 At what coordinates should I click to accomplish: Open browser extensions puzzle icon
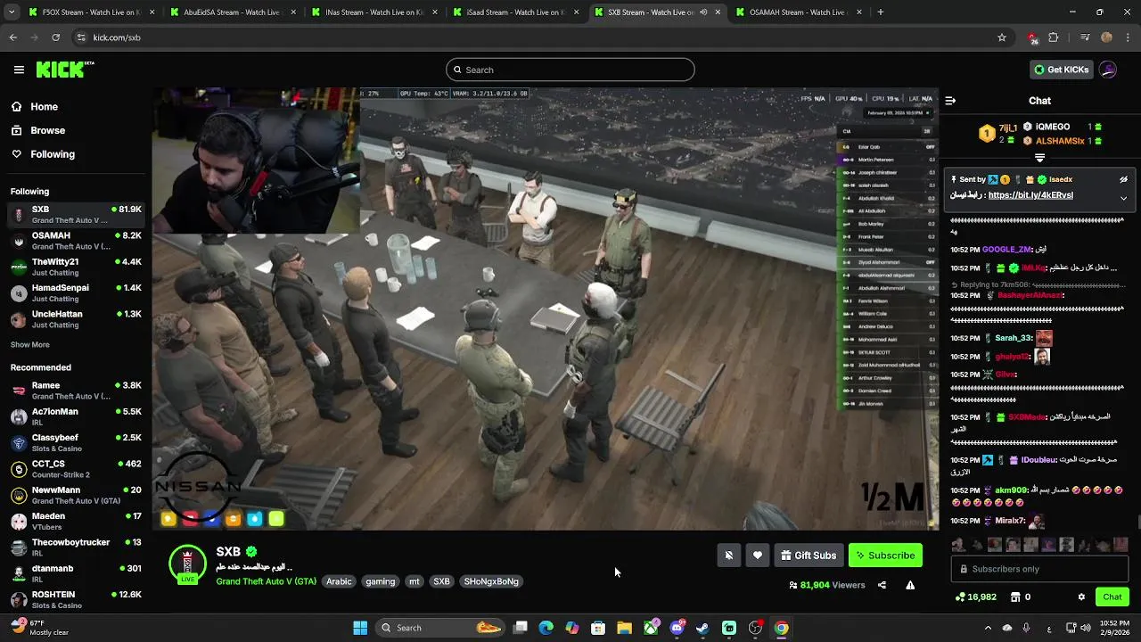click(1054, 37)
